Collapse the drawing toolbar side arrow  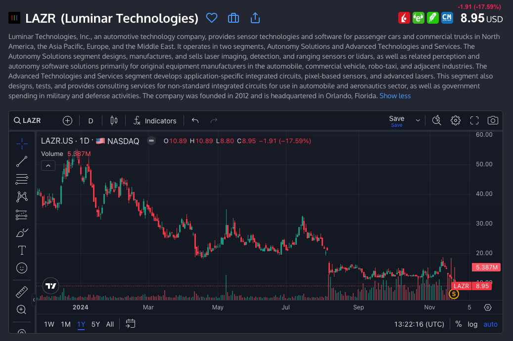click(34, 300)
